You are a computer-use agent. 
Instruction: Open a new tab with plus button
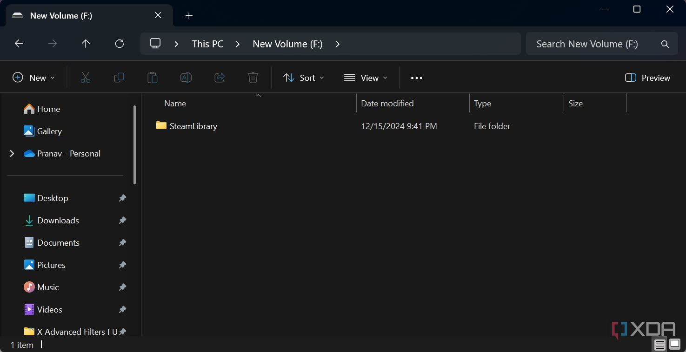click(189, 15)
